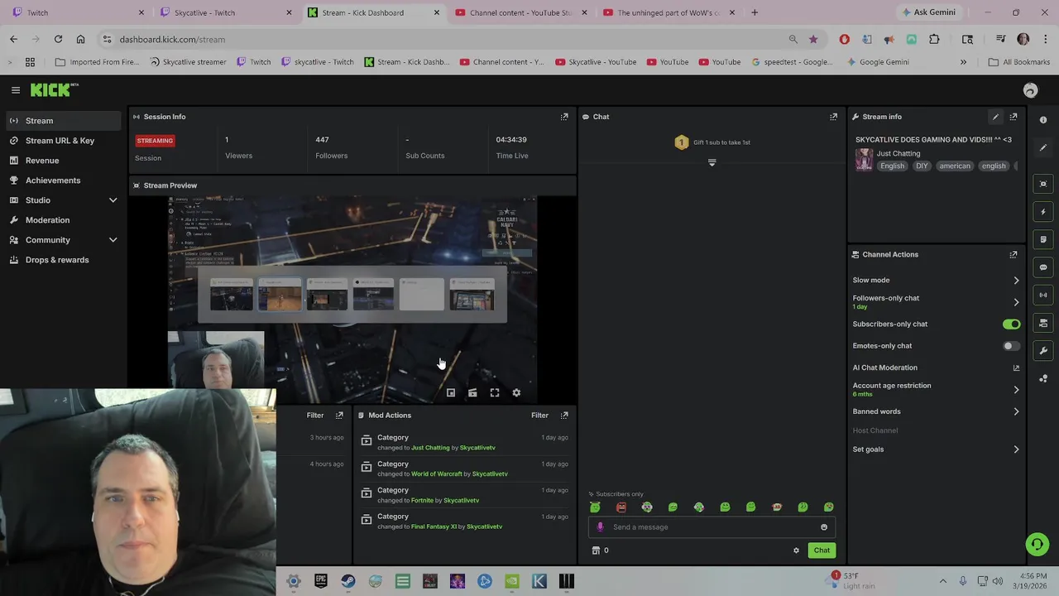
Task: Open the emoji picker in chat input
Action: coord(824,527)
